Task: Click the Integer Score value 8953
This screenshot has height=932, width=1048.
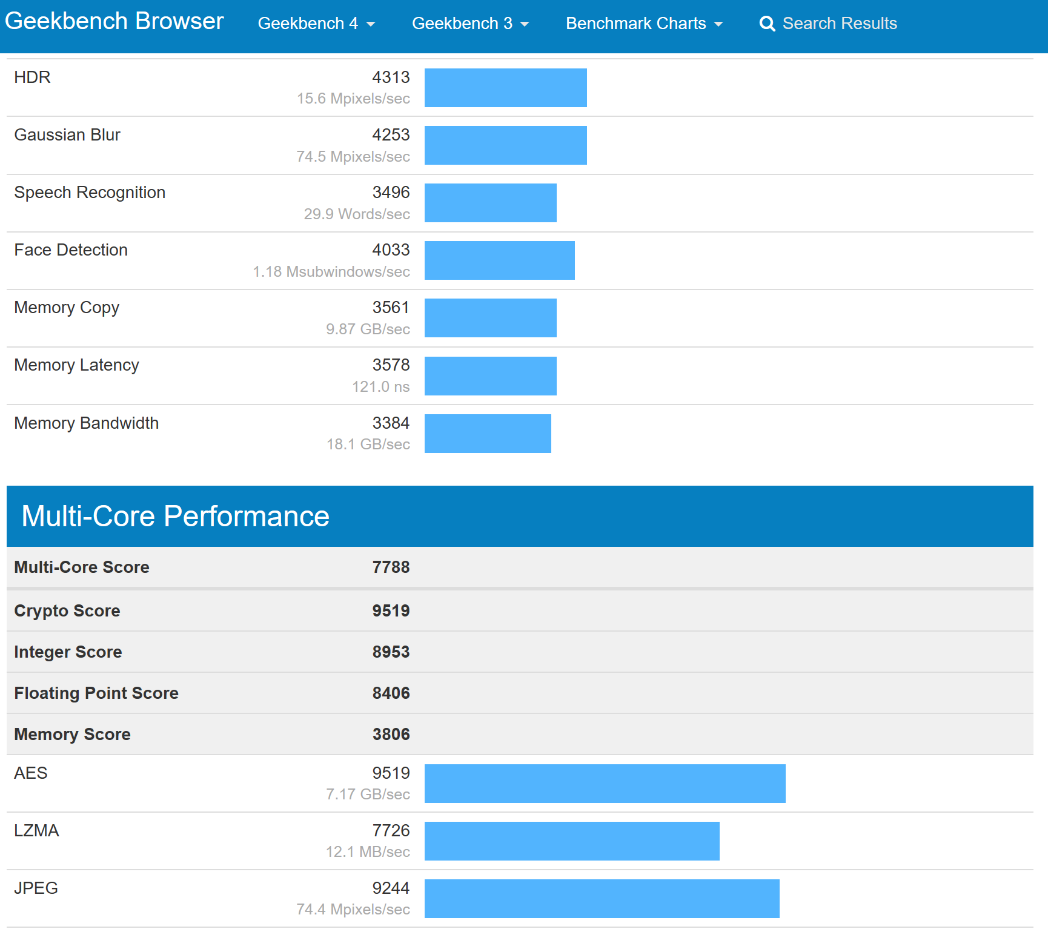Action: point(391,652)
